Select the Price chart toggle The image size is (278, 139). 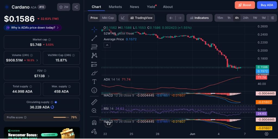[x=94, y=18]
